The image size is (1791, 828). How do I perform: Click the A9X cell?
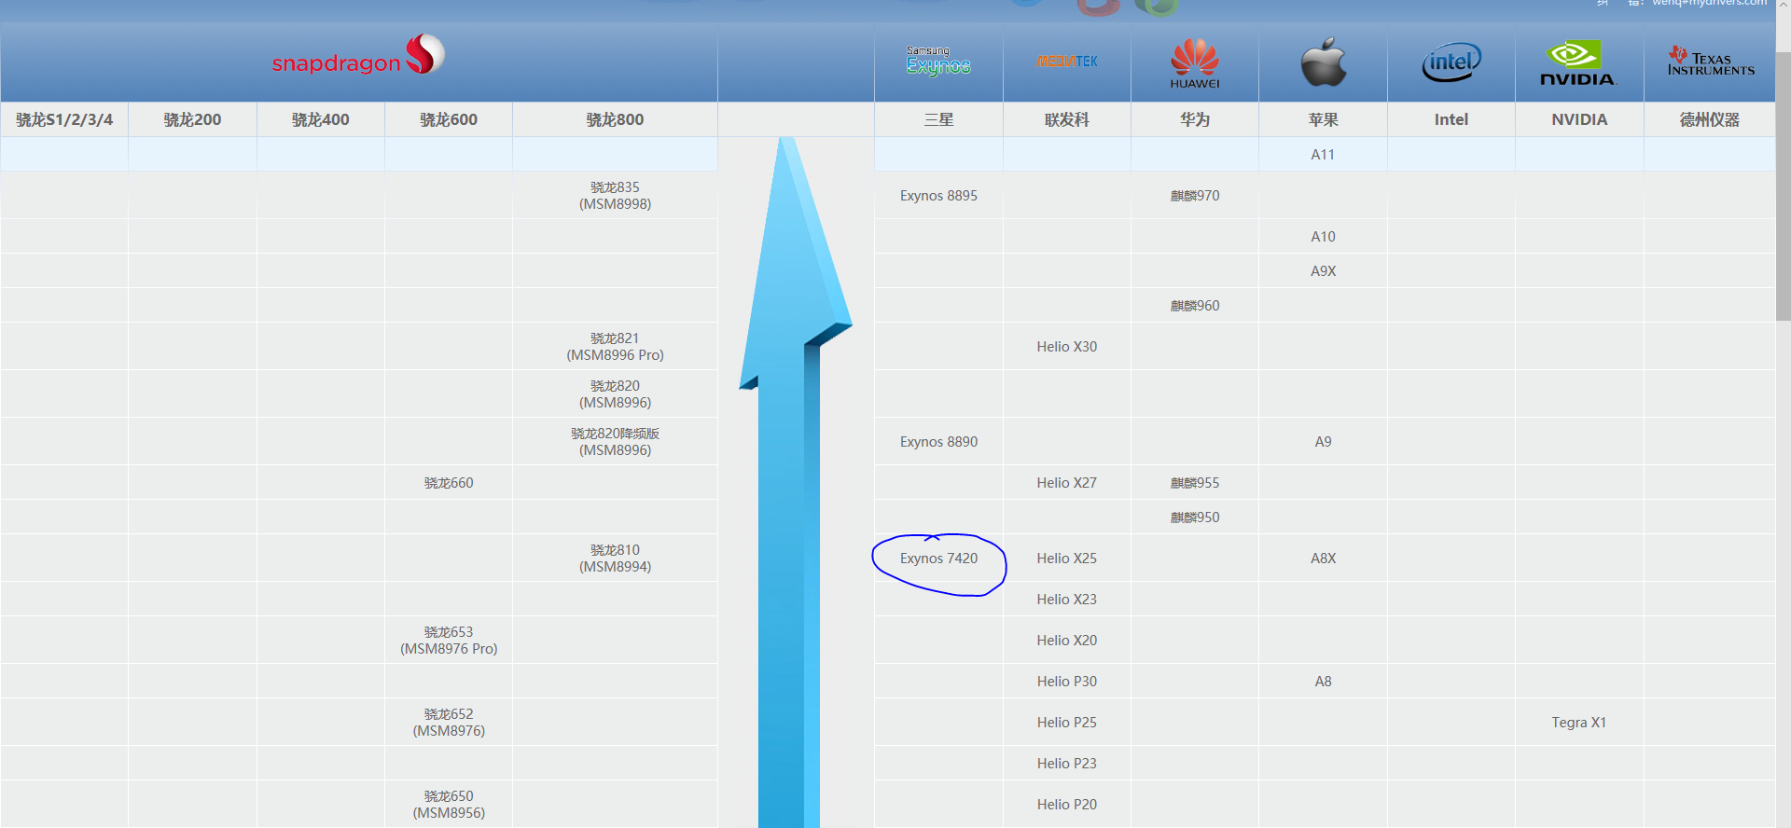tap(1323, 271)
